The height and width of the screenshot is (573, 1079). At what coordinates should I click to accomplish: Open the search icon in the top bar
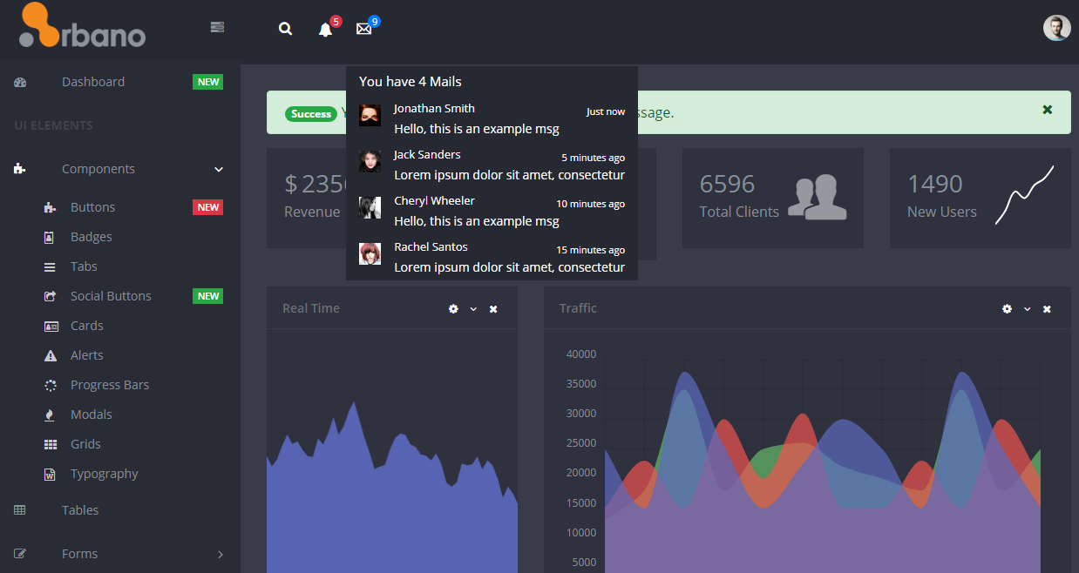click(285, 28)
